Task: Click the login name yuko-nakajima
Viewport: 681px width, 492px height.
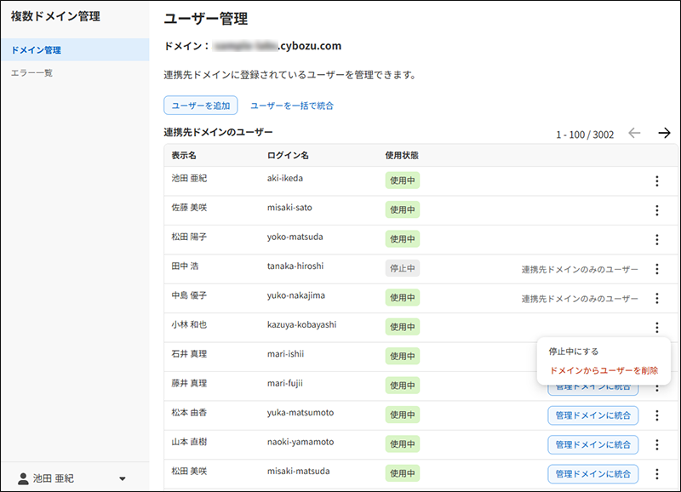Action: click(x=295, y=295)
